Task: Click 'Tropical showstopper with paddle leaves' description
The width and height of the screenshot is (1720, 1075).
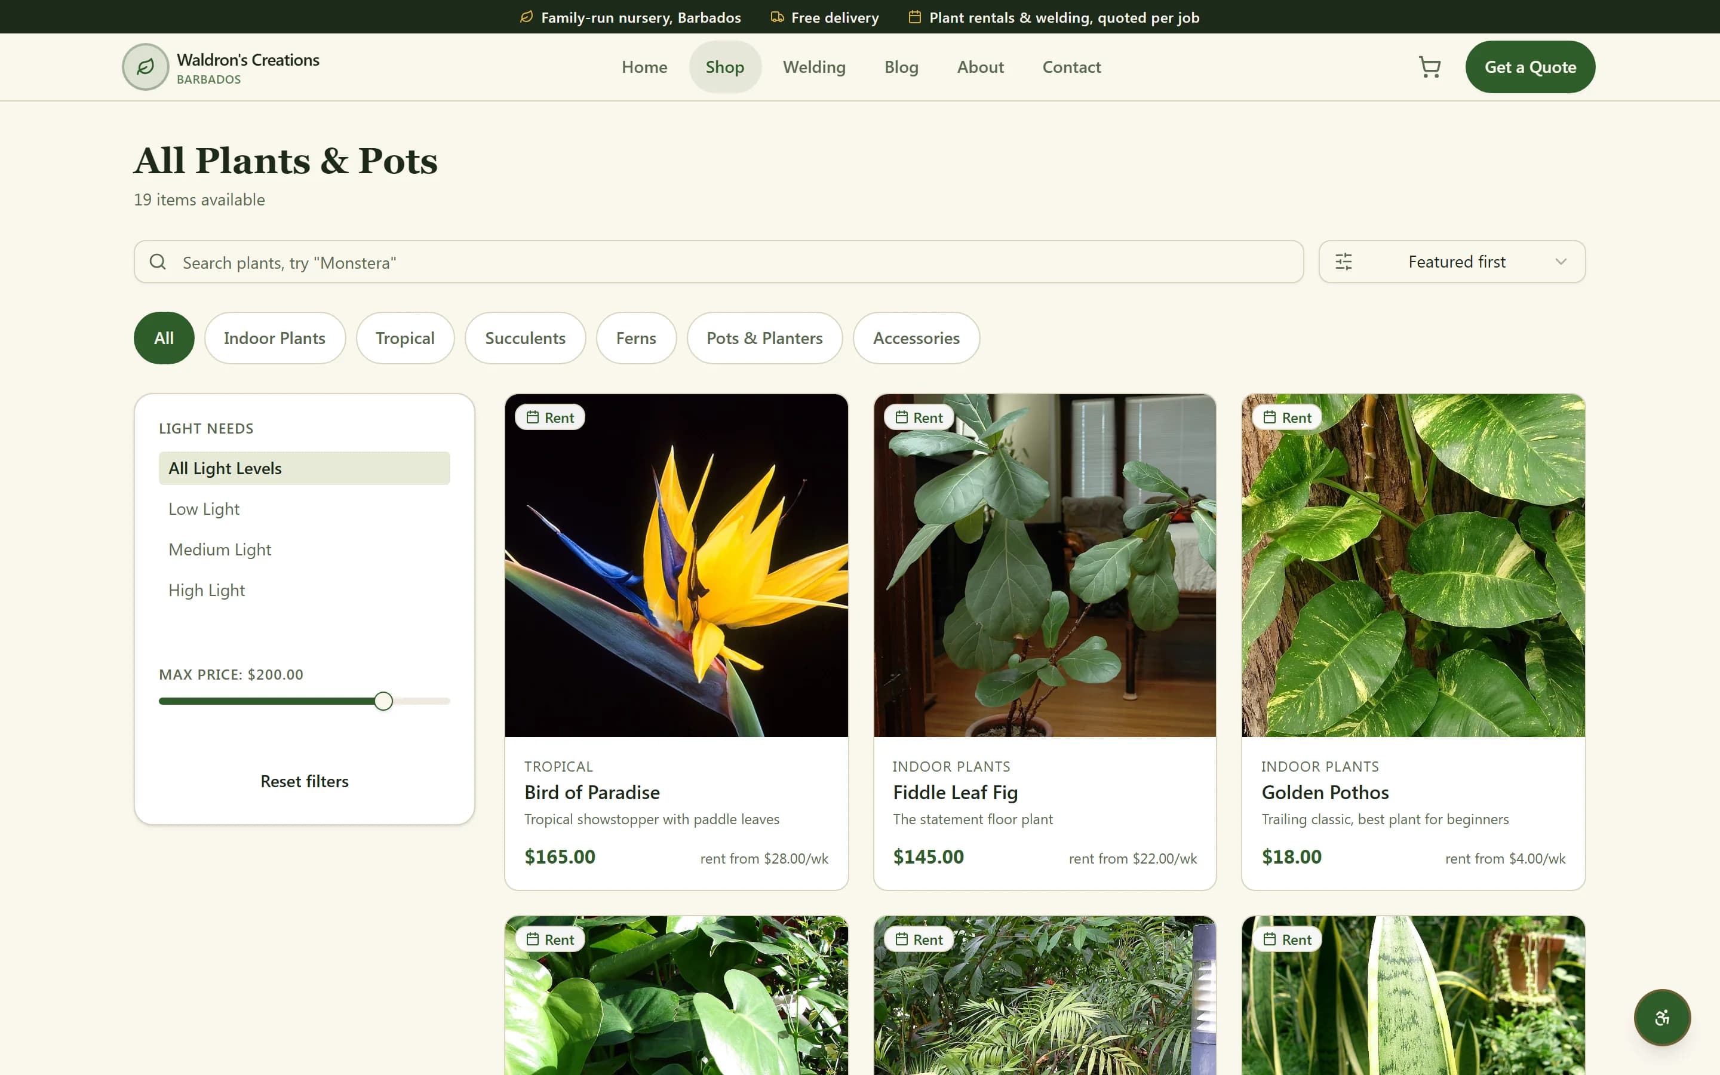Action: [x=652, y=819]
